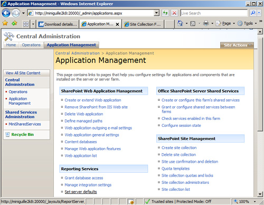Open Define managed paths

click(x=83, y=121)
